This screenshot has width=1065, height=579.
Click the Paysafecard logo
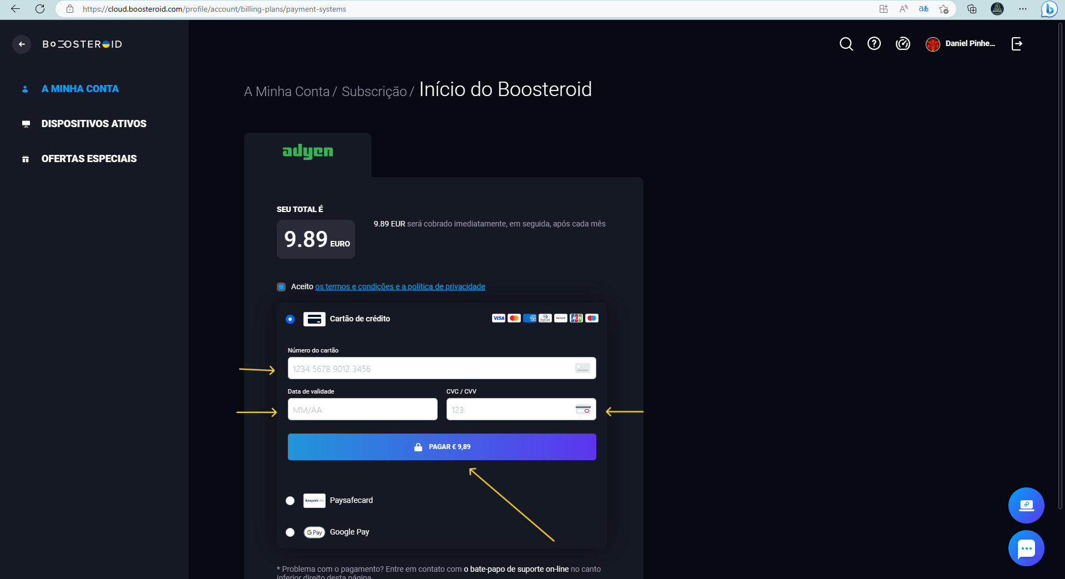coord(315,501)
